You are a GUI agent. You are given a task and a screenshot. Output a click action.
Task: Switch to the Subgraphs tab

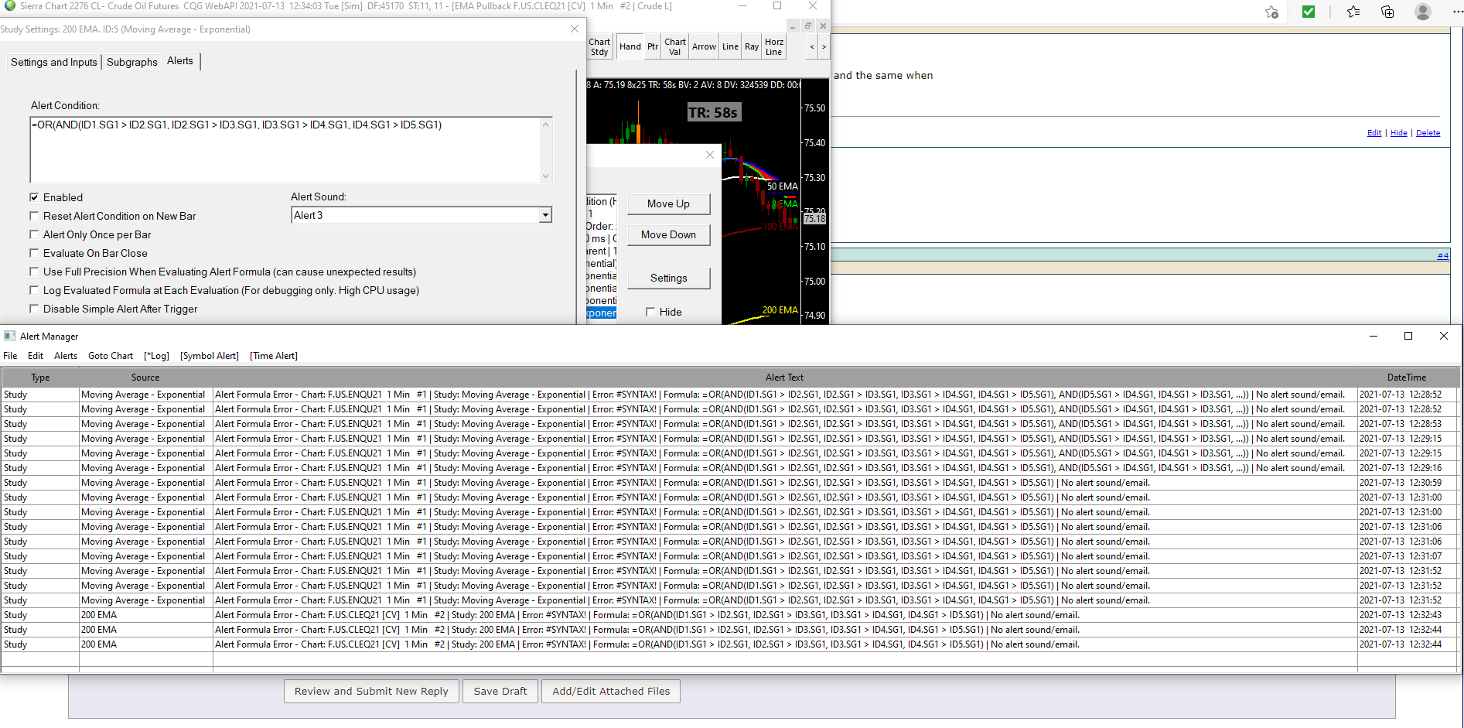point(131,62)
